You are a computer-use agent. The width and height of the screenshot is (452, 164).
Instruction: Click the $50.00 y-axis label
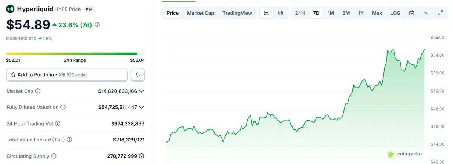pos(437,91)
